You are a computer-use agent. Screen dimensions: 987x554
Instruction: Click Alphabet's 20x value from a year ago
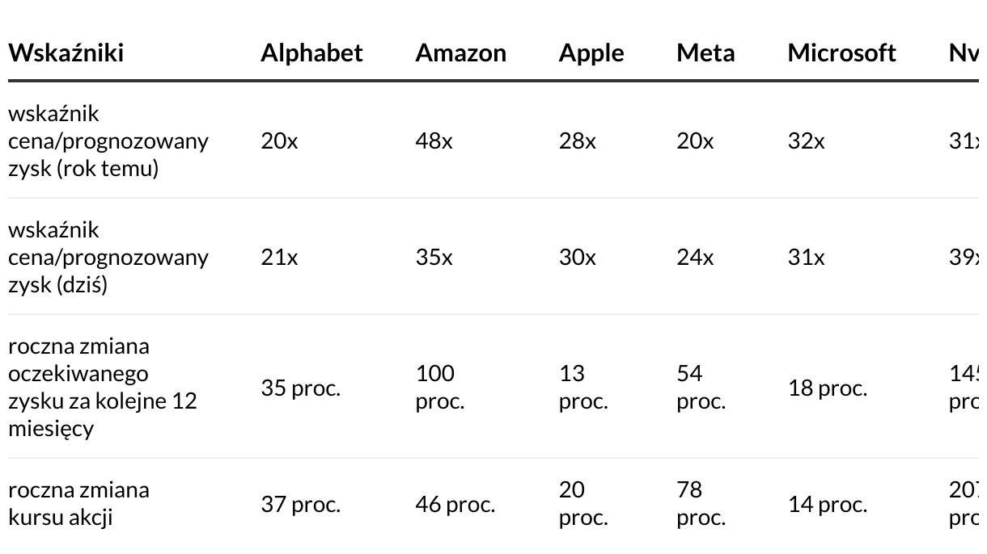[x=279, y=141]
